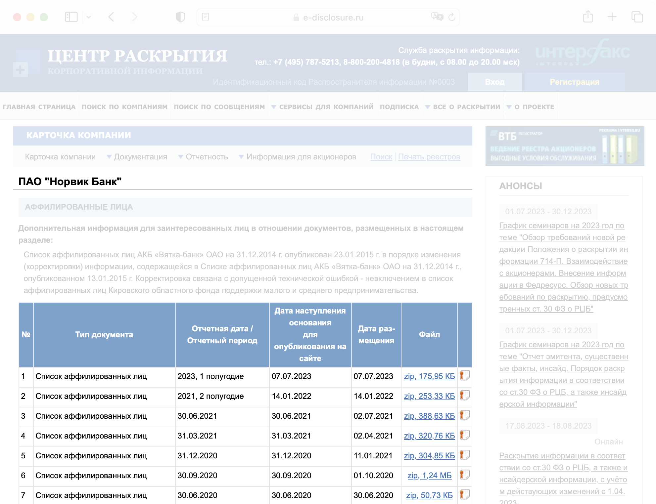Screen dimensions: 656x504
Task: Click the translate icon in address bar
Action: tap(437, 17)
